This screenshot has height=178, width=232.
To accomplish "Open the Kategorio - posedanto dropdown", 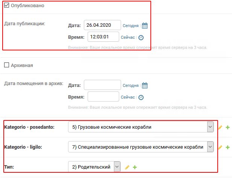I will (141, 127).
